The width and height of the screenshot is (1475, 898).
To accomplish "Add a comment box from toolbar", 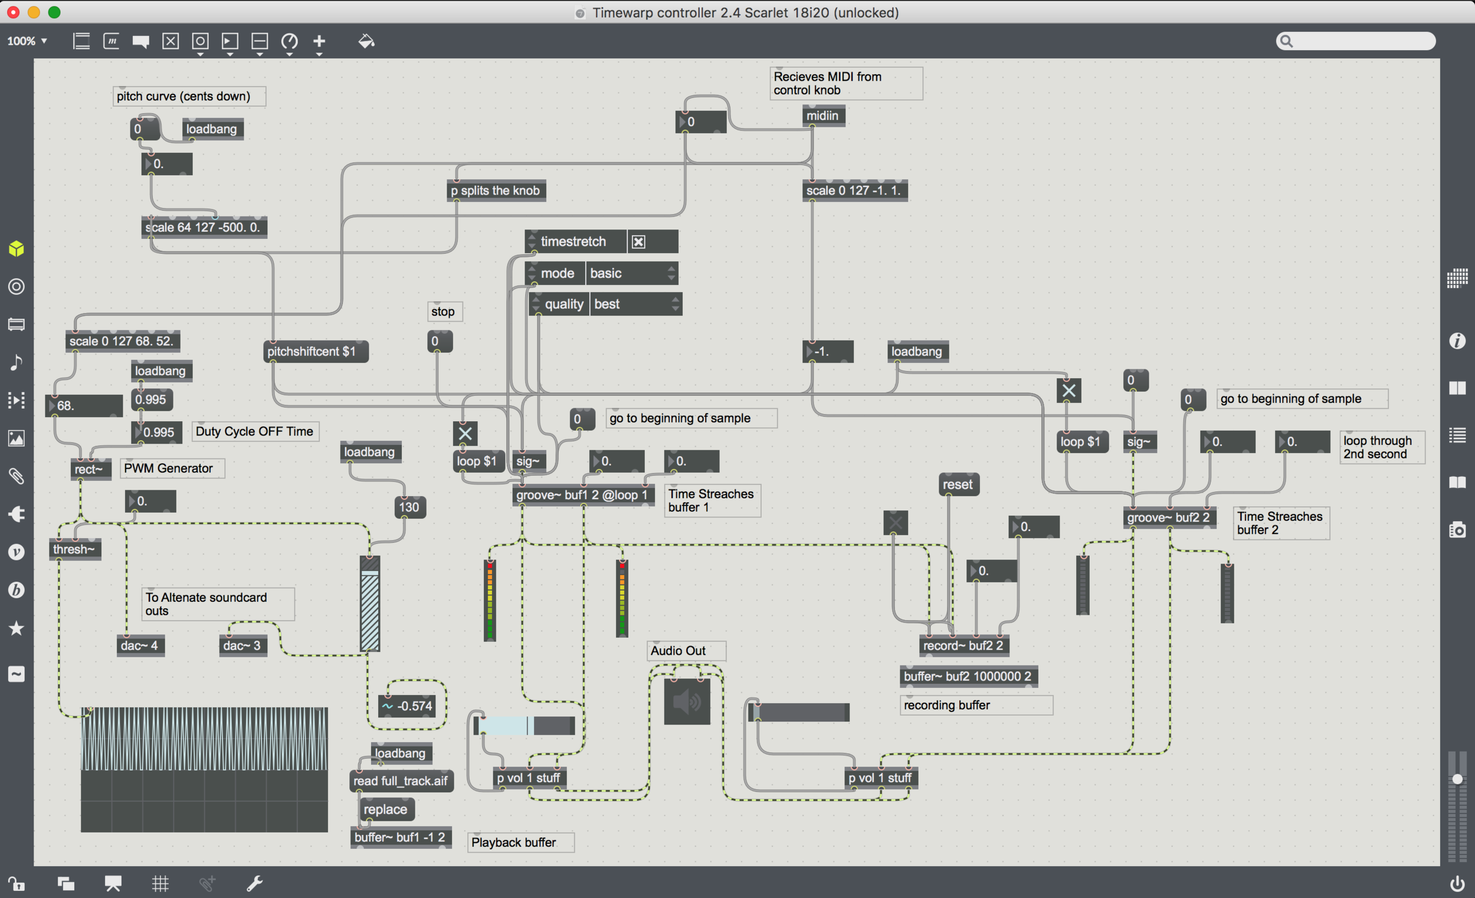I will pyautogui.click(x=140, y=41).
